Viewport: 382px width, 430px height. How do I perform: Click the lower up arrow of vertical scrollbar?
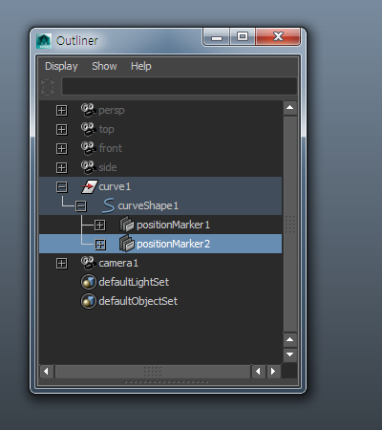[289, 340]
